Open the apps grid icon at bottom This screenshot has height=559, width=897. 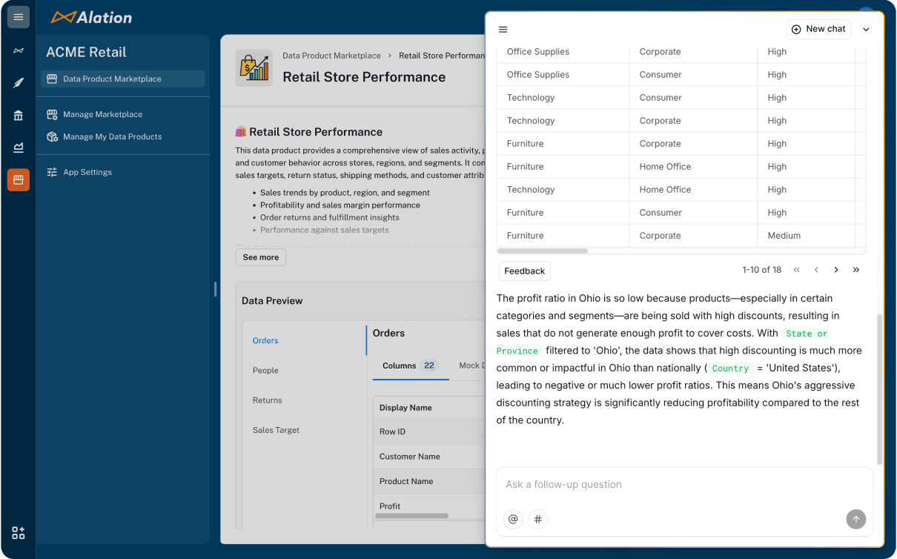(19, 533)
